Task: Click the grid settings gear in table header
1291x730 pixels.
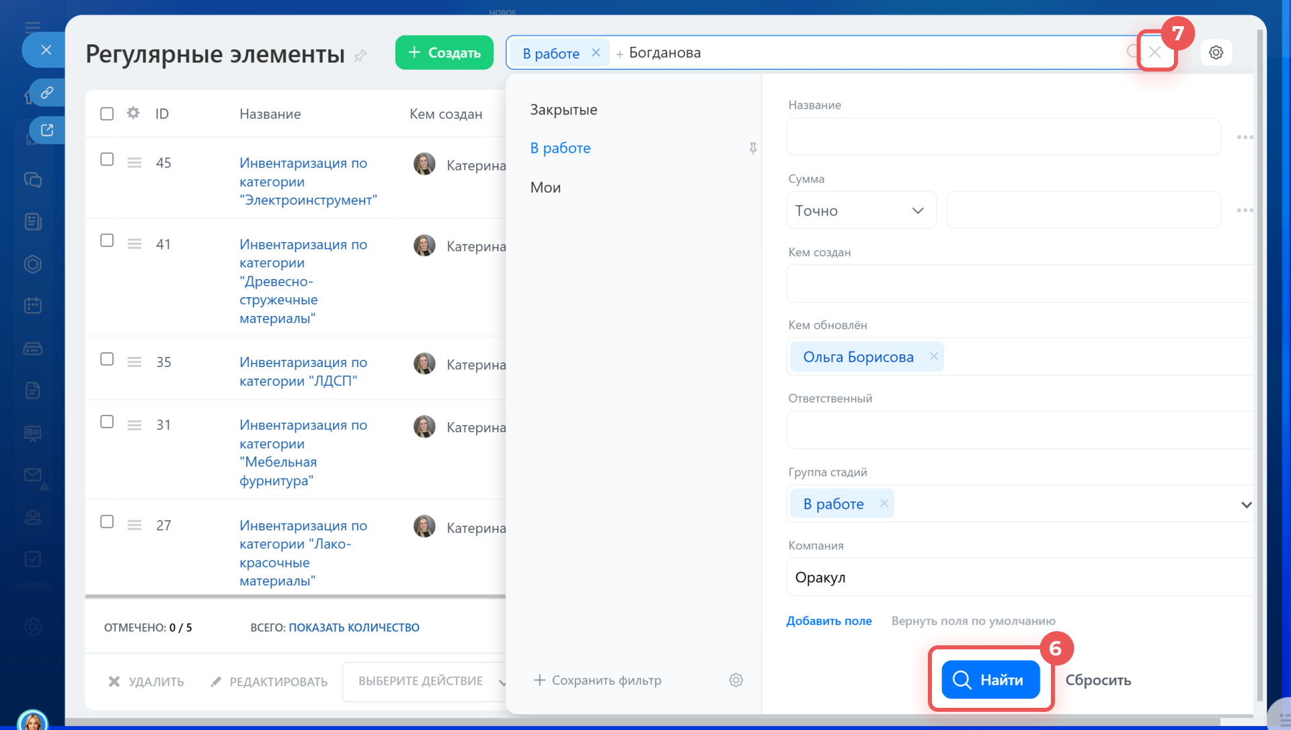Action: point(133,113)
